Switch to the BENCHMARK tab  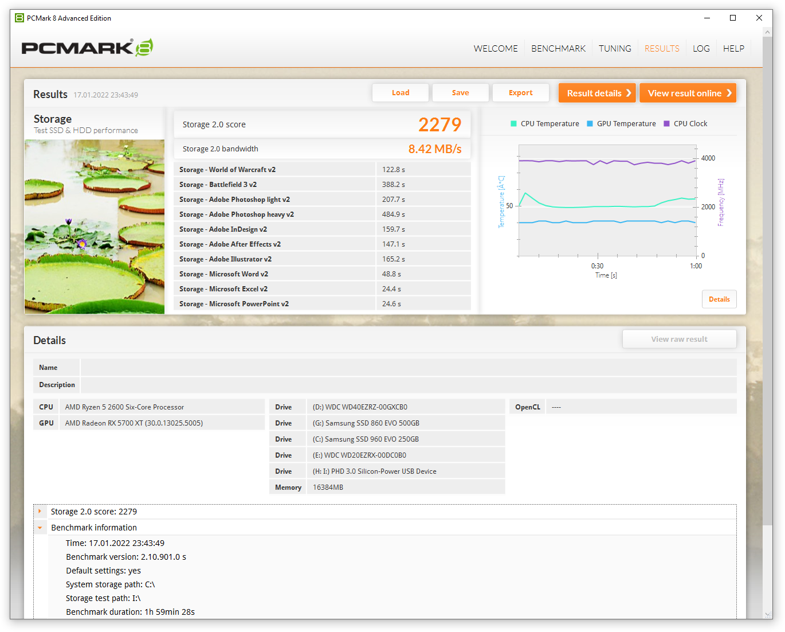558,49
